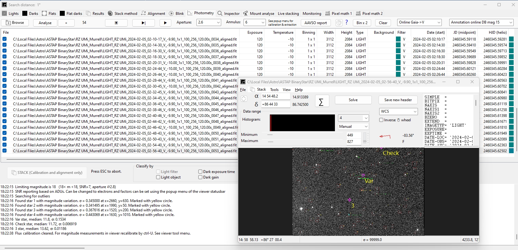Image resolution: width=518 pixels, height=250 pixels.
Task: Open the Inspector tab
Action: point(229,13)
